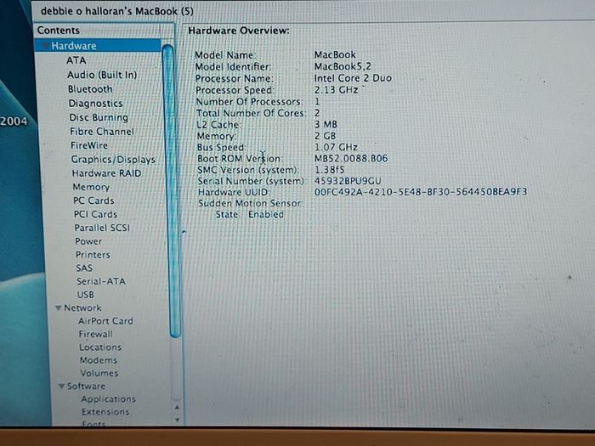
Task: Open Applications under Software
Action: (x=108, y=399)
